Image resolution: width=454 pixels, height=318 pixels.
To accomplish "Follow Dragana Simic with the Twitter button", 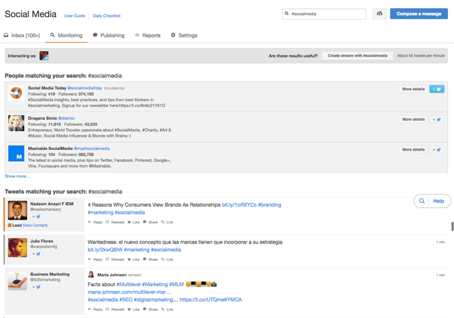I will pos(436,119).
